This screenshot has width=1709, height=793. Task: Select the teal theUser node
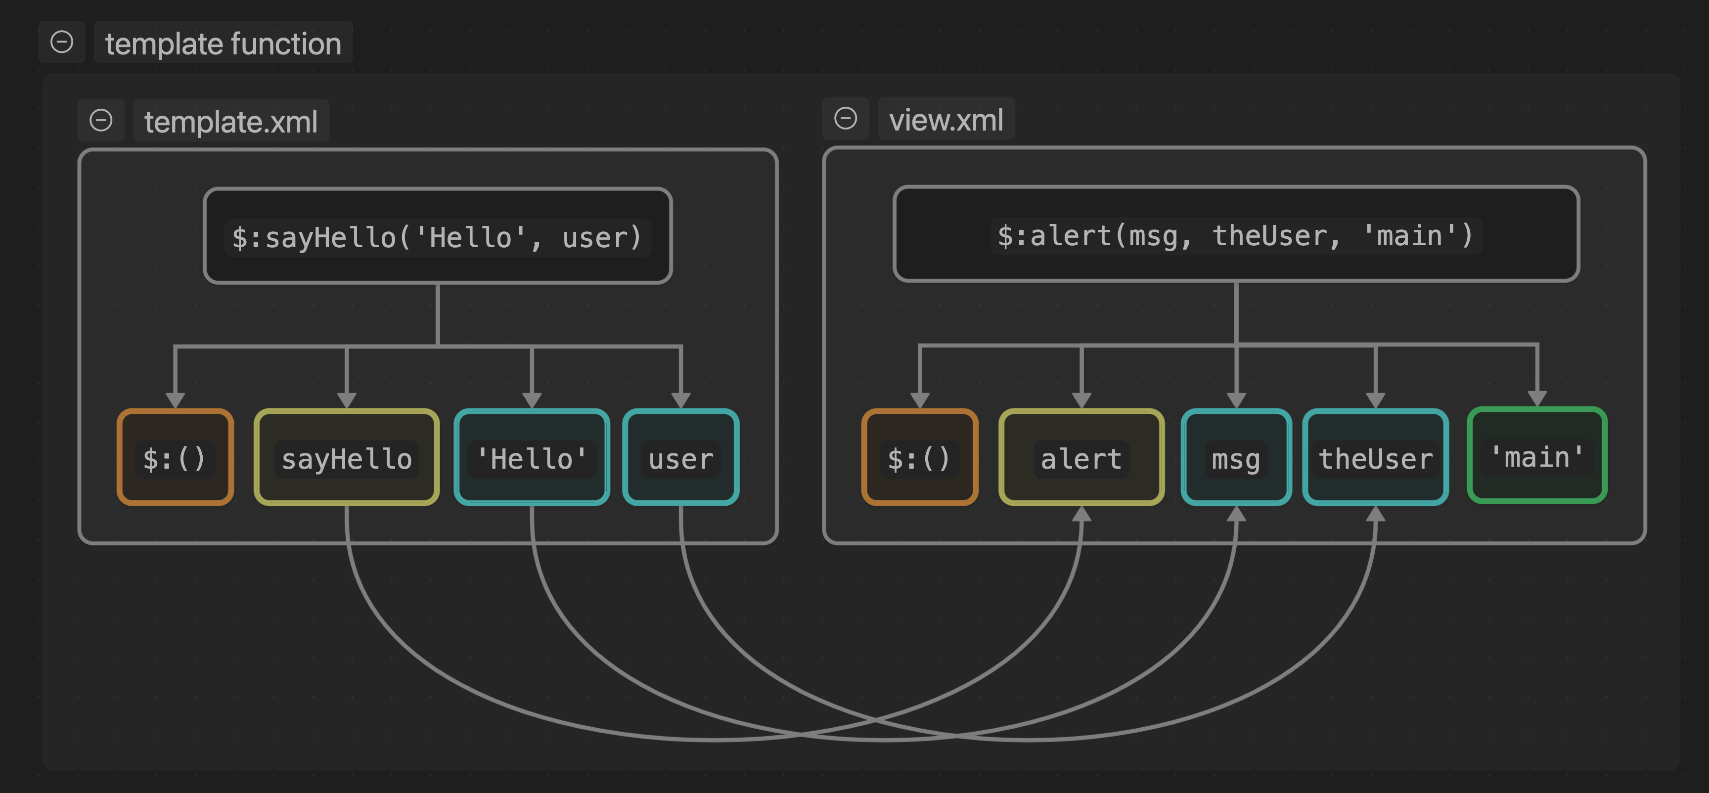(1375, 457)
